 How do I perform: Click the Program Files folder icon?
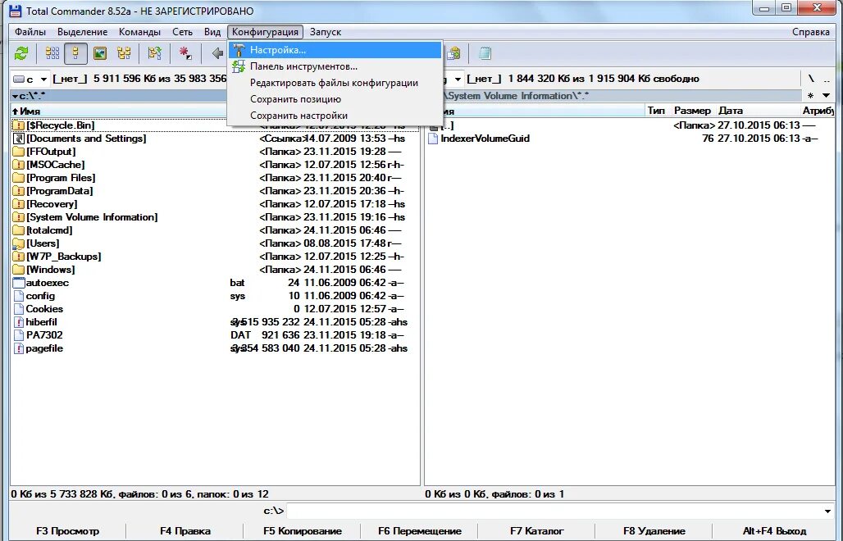18,178
